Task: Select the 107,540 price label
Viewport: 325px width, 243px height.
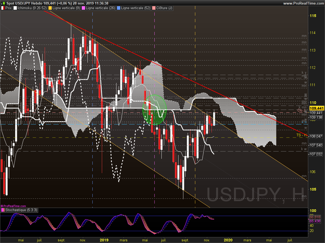Action: coord(316,145)
